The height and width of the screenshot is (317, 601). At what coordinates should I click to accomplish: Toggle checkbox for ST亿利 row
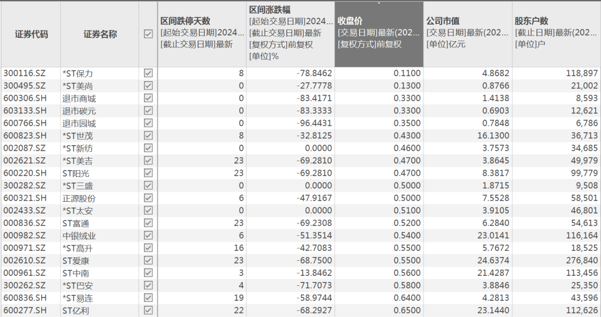[x=148, y=310]
